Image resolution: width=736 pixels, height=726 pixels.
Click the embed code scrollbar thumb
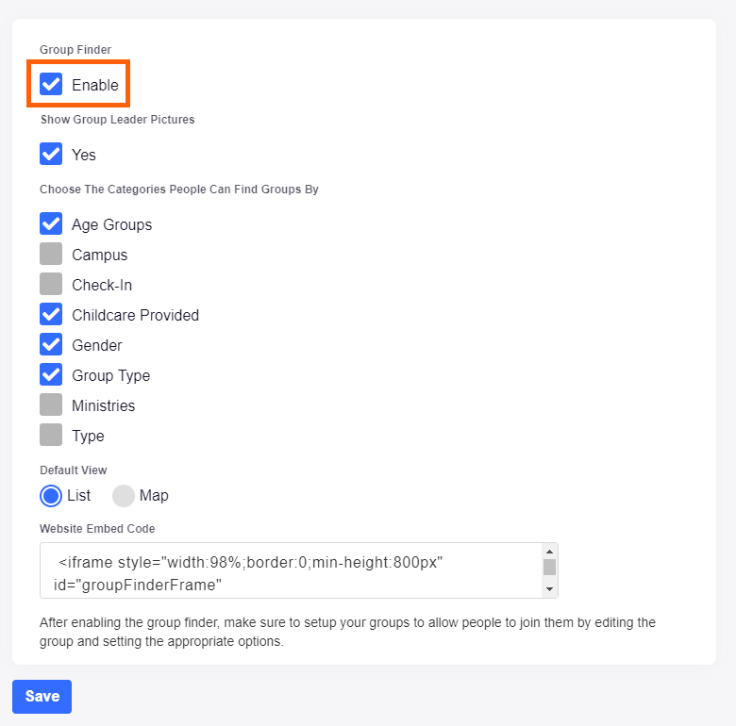pos(549,567)
